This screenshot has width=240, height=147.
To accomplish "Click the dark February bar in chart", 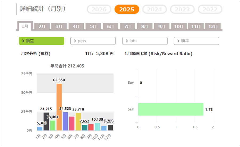I will [x=46, y=121].
